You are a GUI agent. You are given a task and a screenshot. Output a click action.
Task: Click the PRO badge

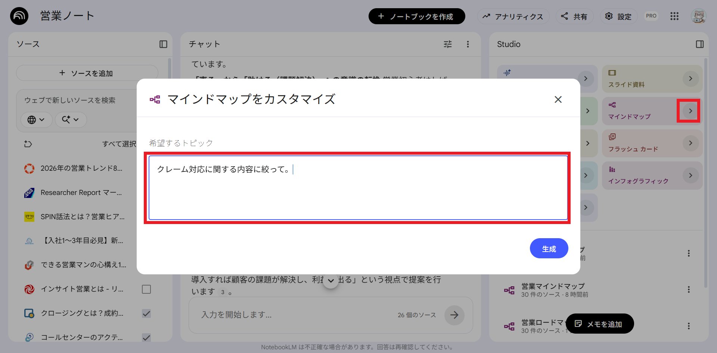pos(651,16)
